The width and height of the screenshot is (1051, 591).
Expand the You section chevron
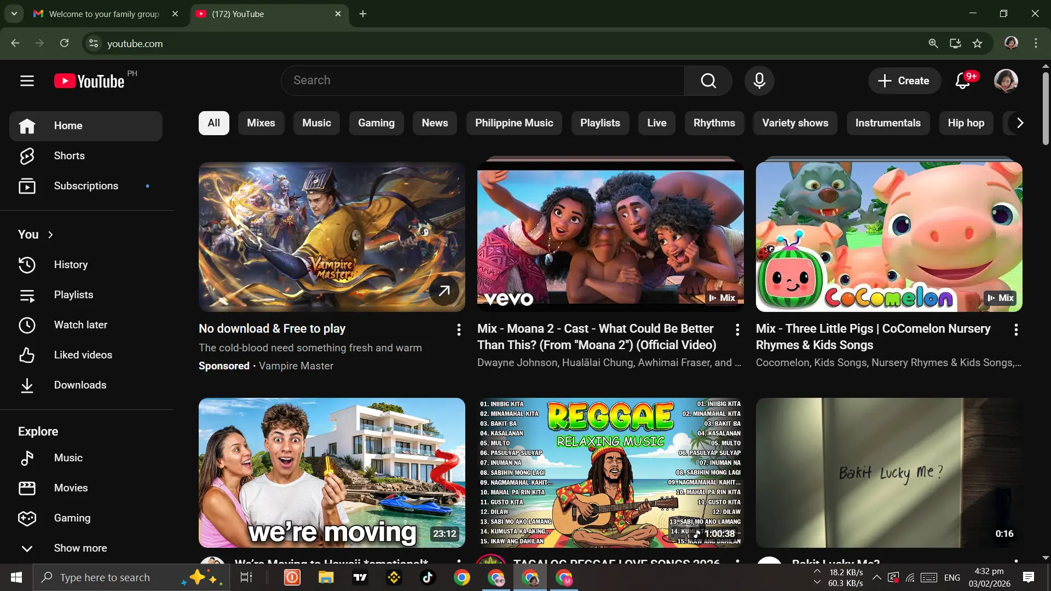50,235
